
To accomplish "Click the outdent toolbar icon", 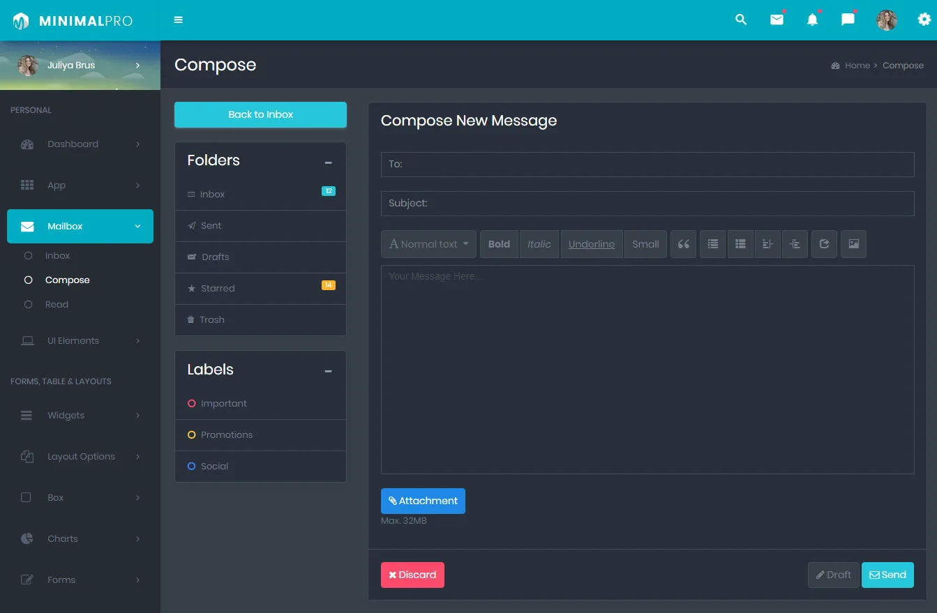I will (x=767, y=244).
